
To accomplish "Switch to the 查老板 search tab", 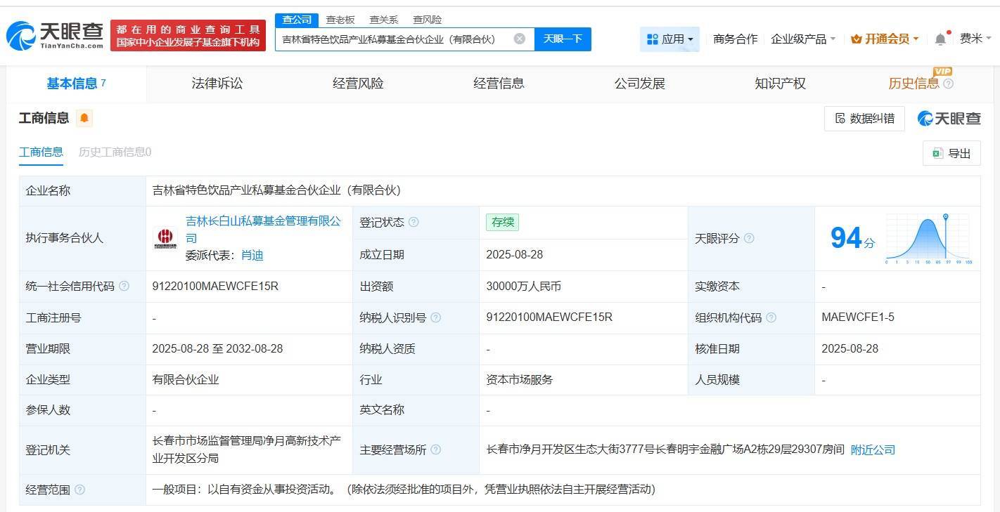I will [340, 20].
